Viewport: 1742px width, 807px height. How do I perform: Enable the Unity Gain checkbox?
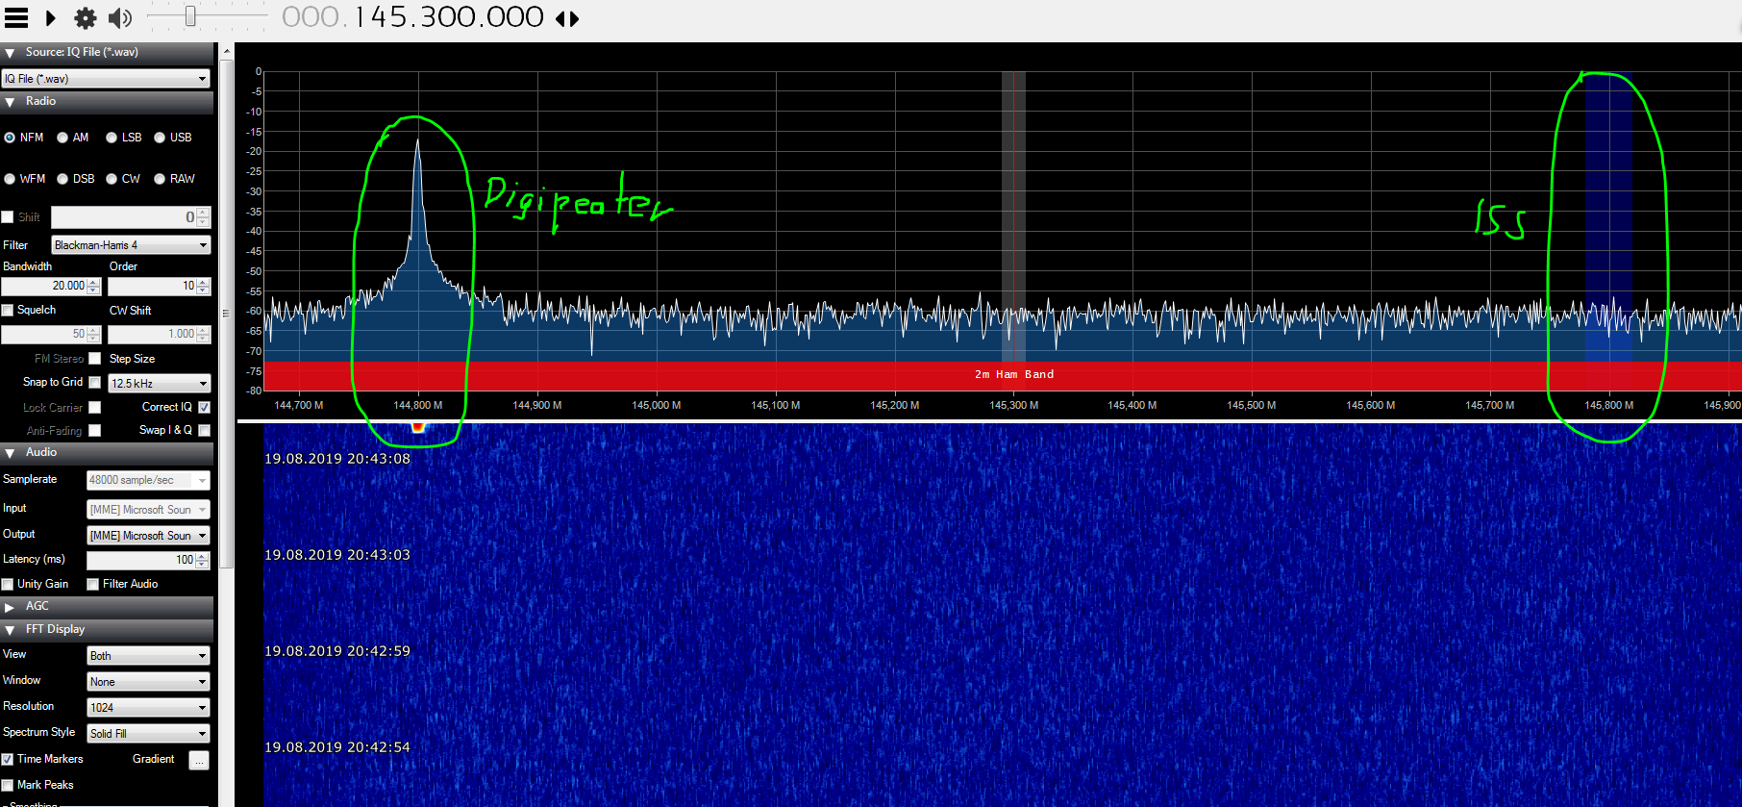pos(8,584)
